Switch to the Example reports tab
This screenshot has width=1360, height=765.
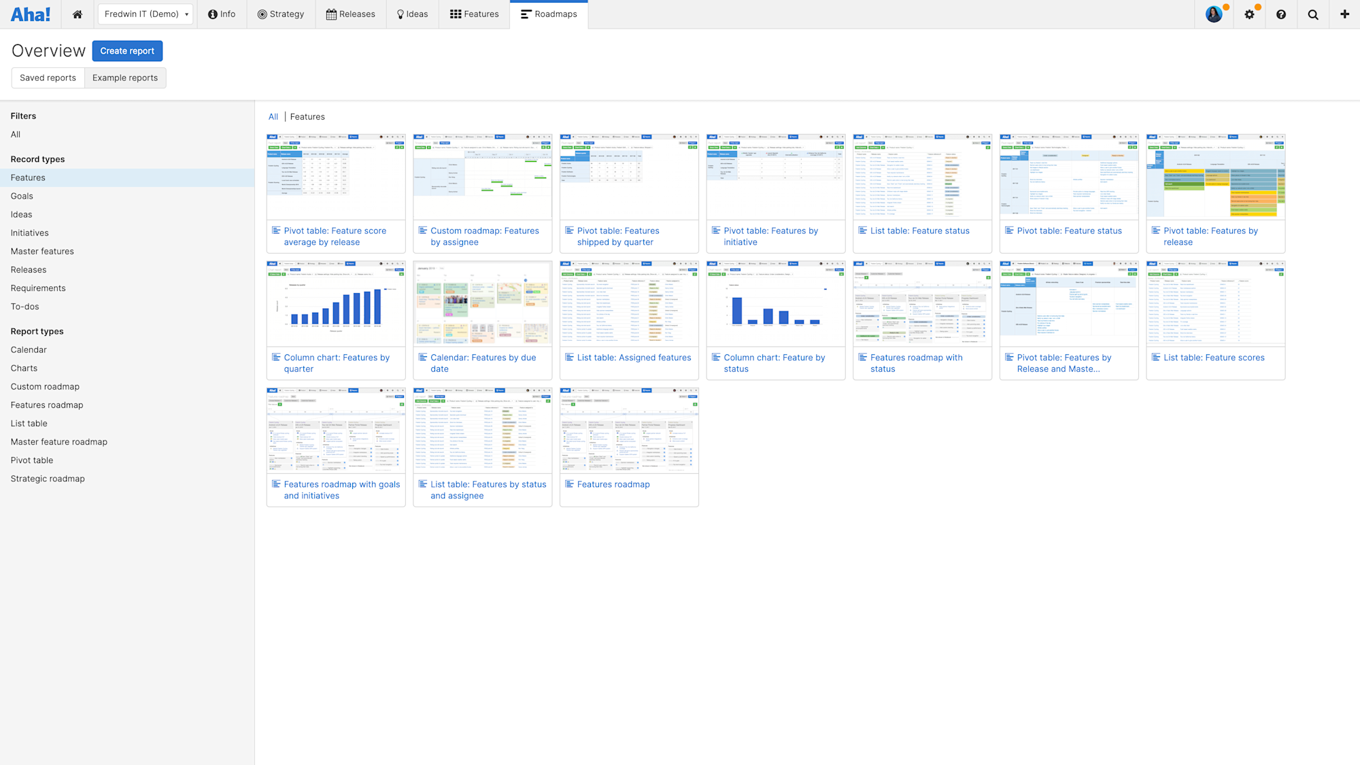125,78
